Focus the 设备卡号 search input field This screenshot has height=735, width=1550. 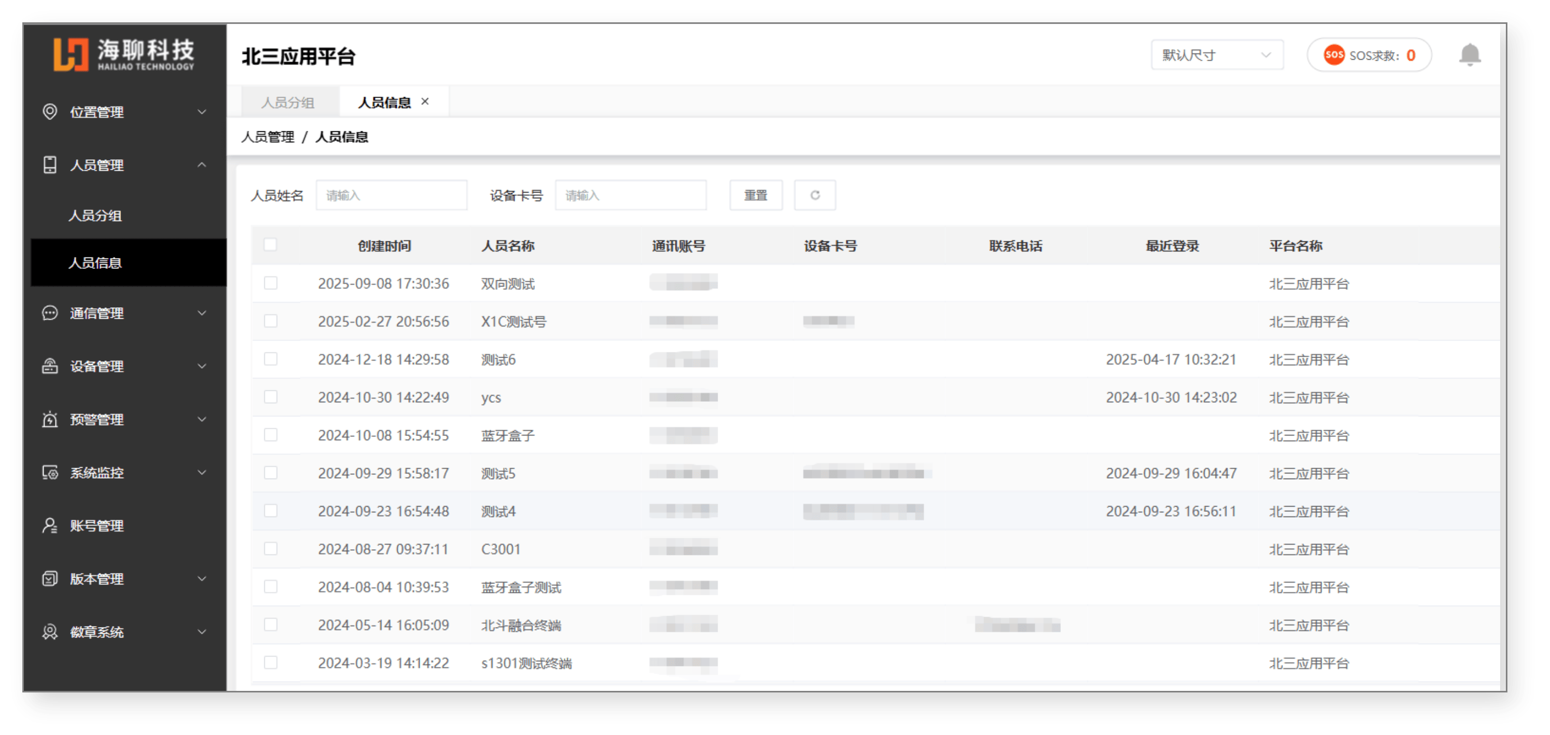click(630, 195)
